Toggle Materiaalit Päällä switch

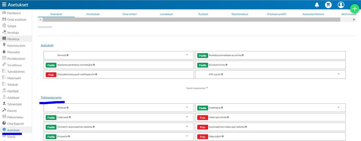tap(51, 117)
